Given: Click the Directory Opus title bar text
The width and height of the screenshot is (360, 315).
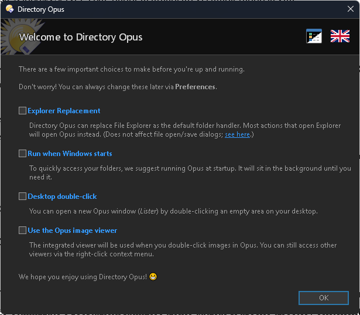Looking at the screenshot, I should [41, 9].
